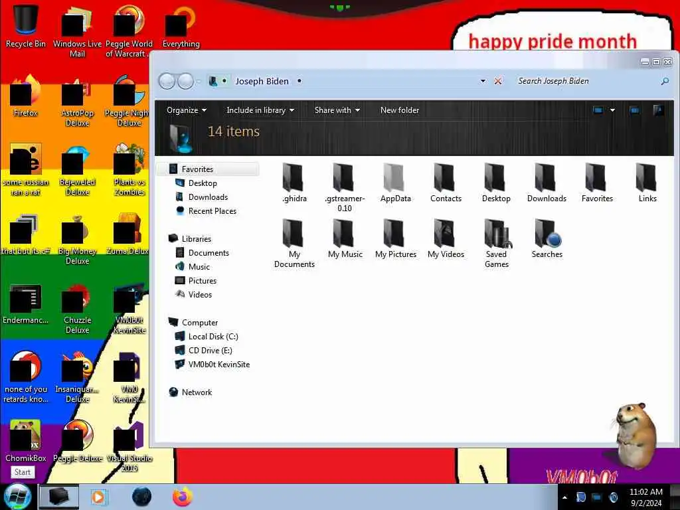Screen dimensions: 680x510
Task: Select Visual Studio 2015 desktop shortcut
Action: [x=129, y=447]
